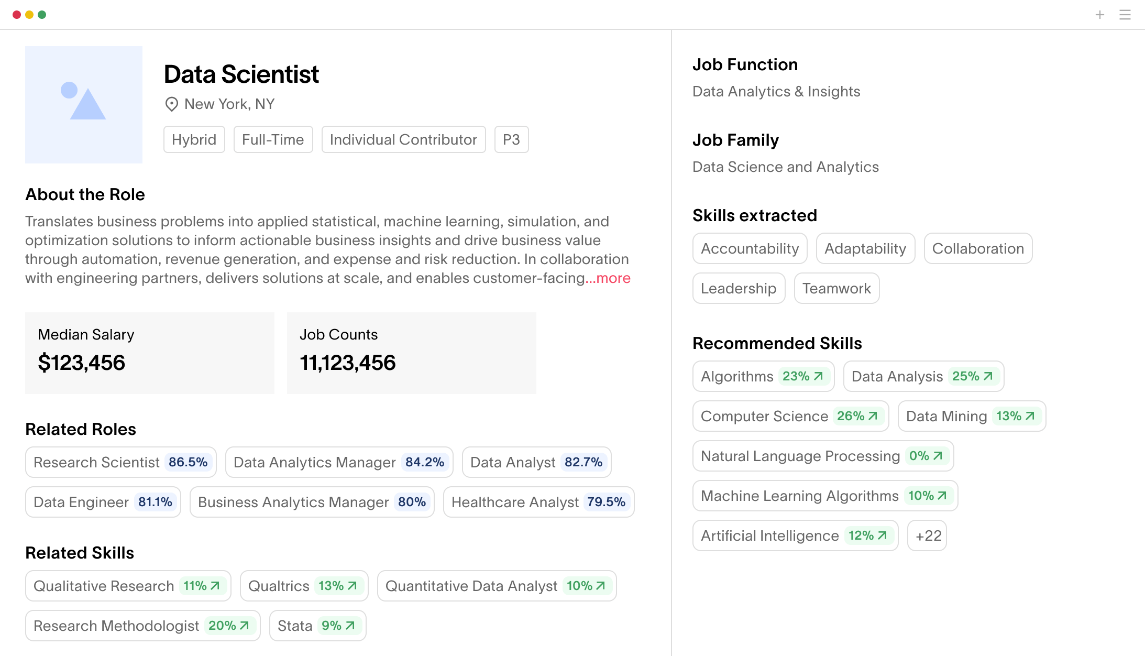Click the Qualtrics related skill chip
Viewport: 1145px width, 656px height.
point(304,586)
